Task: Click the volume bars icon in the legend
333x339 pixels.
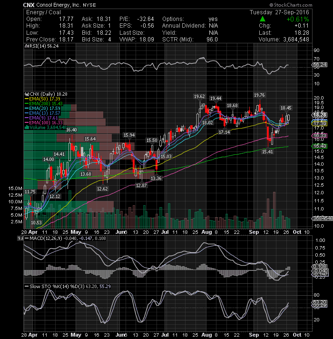Action: click(x=27, y=127)
